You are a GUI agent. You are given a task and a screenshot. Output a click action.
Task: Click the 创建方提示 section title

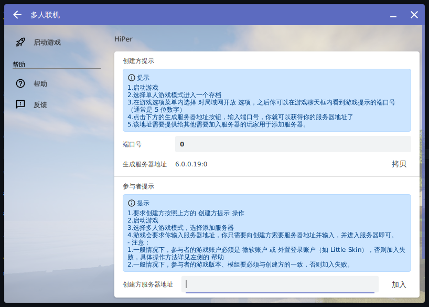tap(138, 61)
